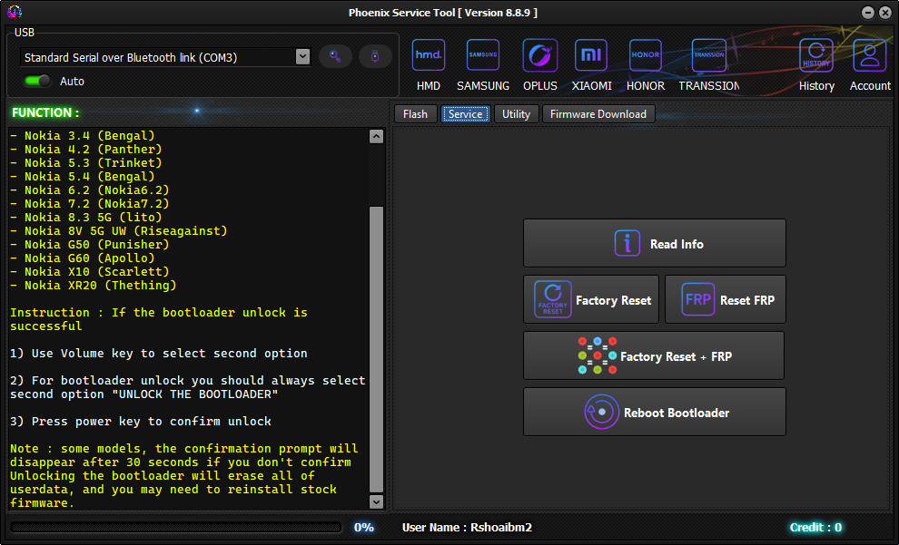Click the Factory Reset button
Image resolution: width=899 pixels, height=545 pixels.
coord(590,299)
